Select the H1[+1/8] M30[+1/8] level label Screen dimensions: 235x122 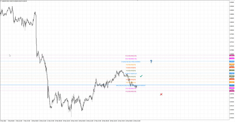(131, 59)
